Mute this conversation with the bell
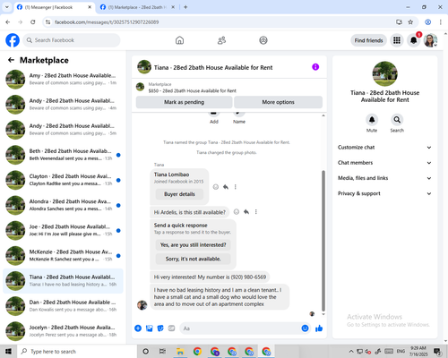 (x=372, y=120)
